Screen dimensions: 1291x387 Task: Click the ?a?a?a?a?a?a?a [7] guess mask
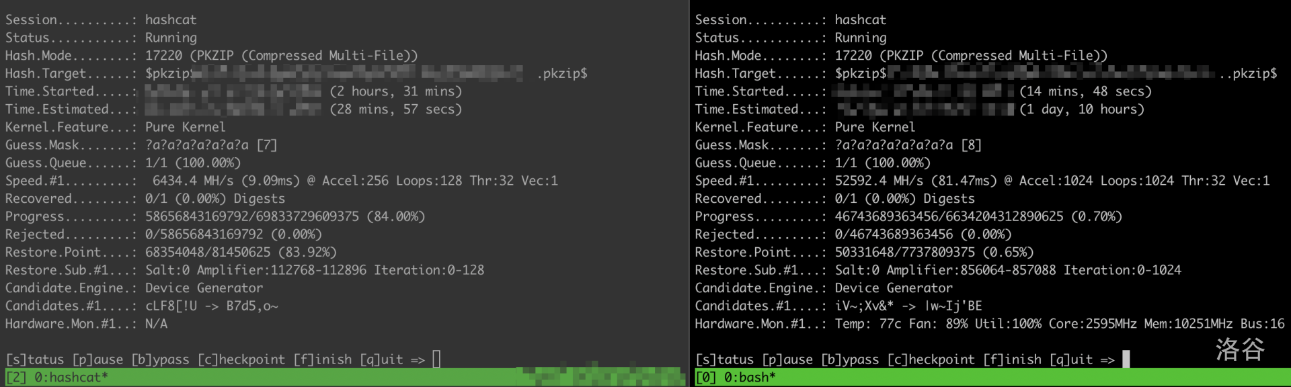coord(211,145)
